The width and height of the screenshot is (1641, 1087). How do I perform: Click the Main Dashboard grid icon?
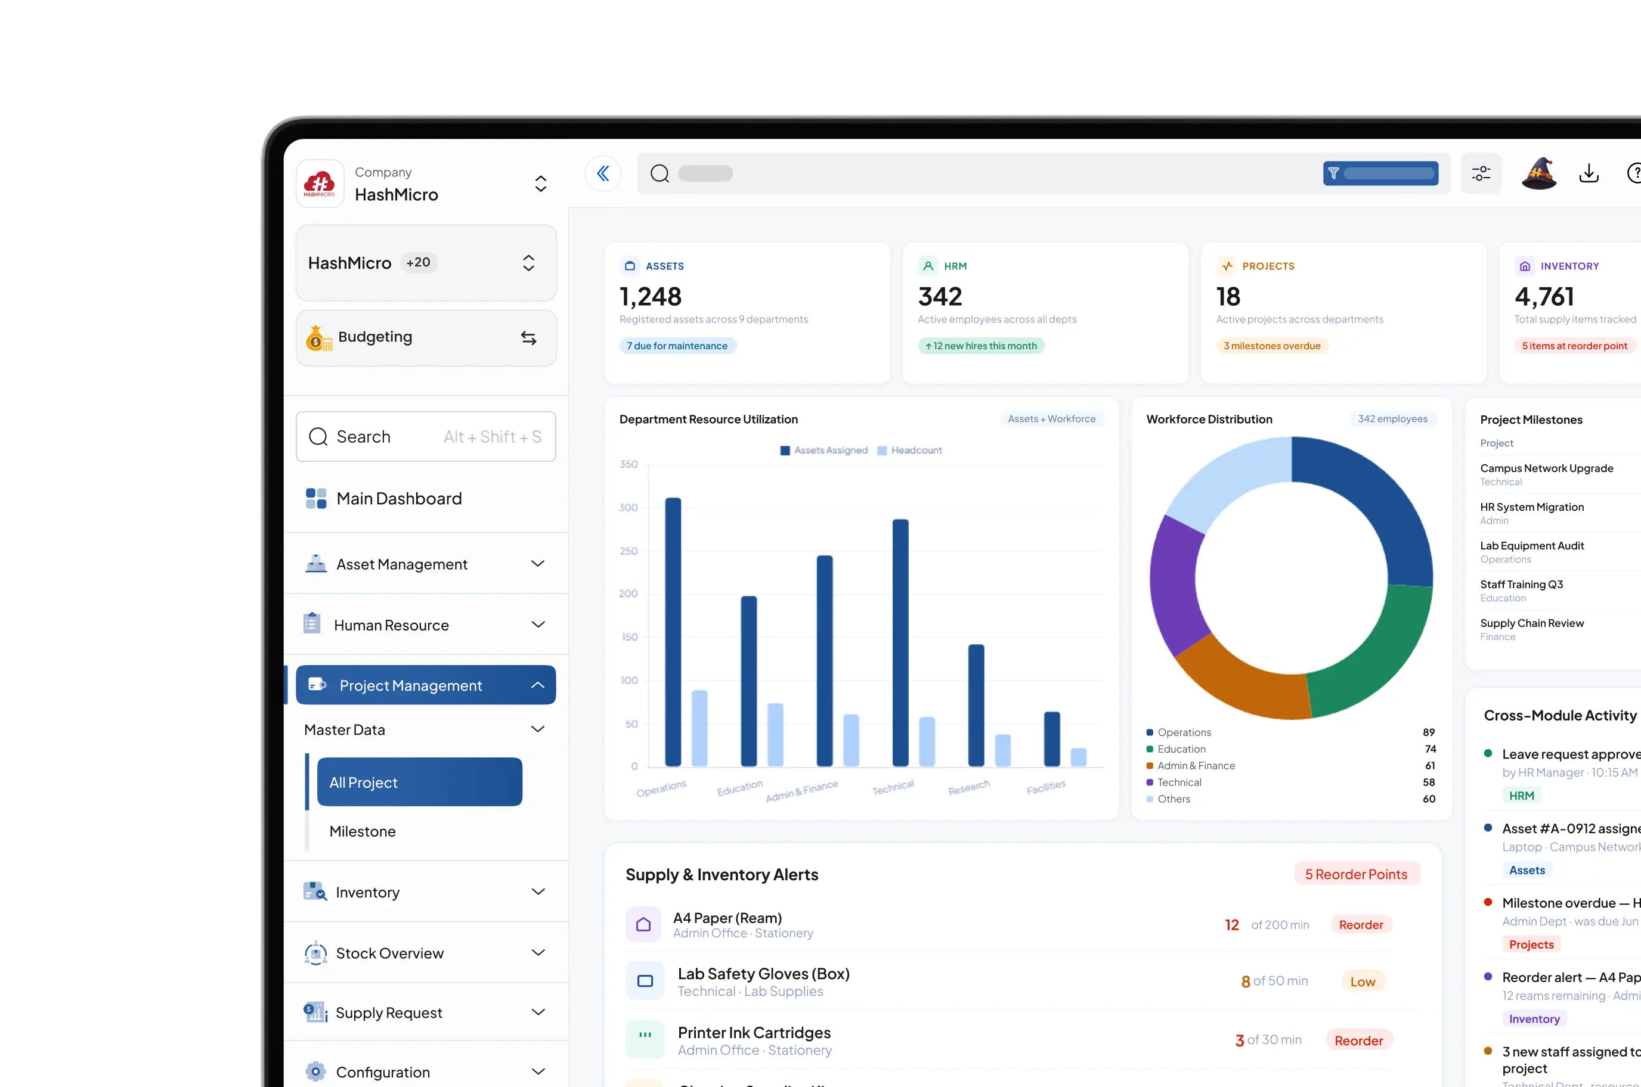[x=316, y=498]
